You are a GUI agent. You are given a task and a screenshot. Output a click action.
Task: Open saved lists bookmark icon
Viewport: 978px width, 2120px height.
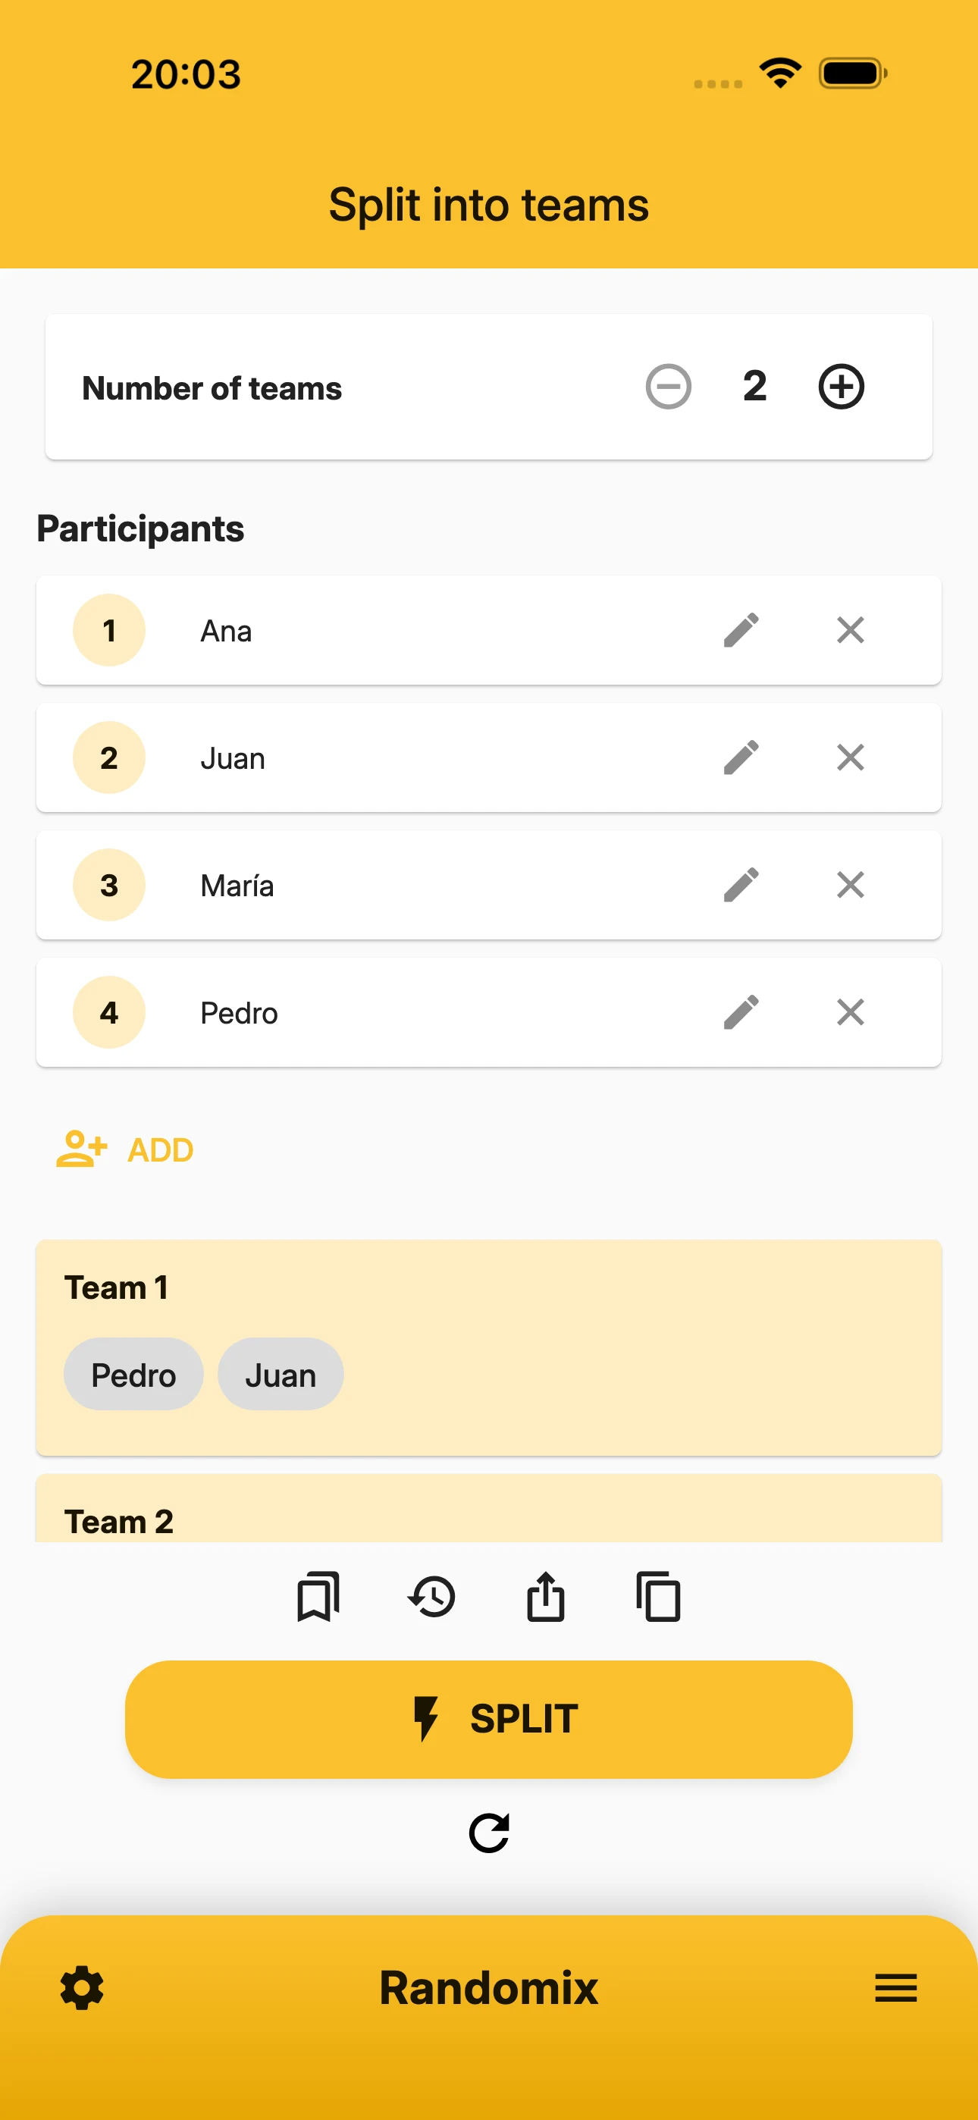click(318, 1598)
